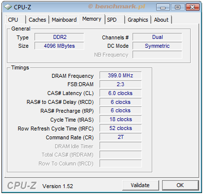Click the CPU-Z logo at the bottom
Screen dimensions: 203x195
click(x=22, y=186)
